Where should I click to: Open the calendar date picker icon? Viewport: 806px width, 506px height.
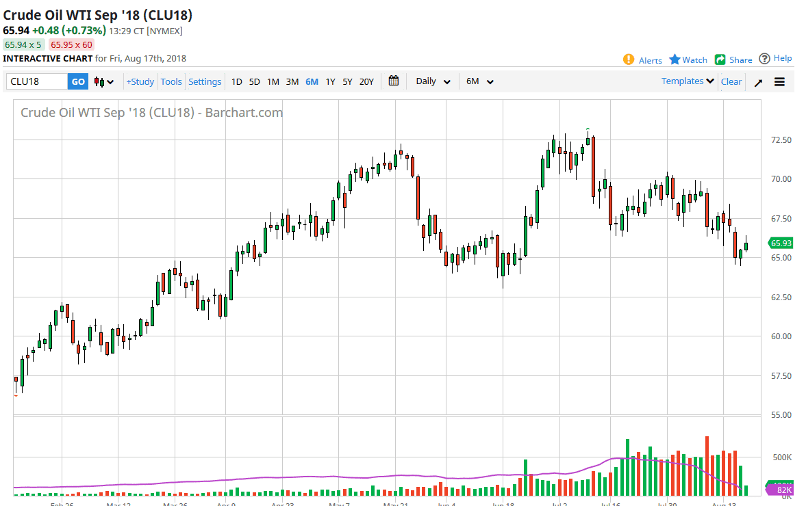(393, 81)
